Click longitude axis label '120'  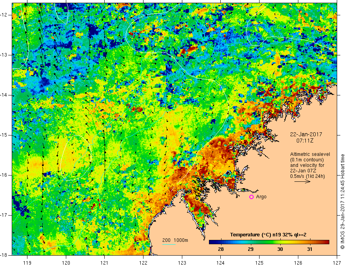[x=66, y=263]
